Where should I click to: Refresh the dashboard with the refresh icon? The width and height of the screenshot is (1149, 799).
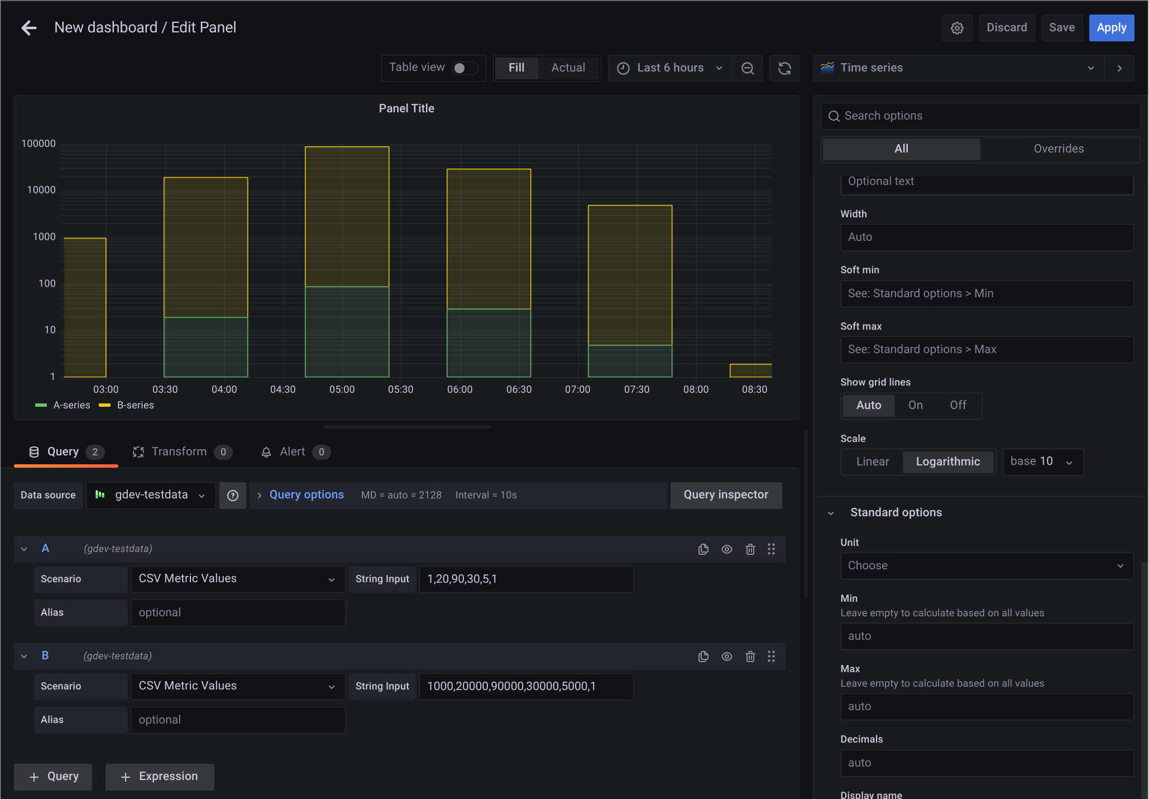pyautogui.click(x=784, y=68)
